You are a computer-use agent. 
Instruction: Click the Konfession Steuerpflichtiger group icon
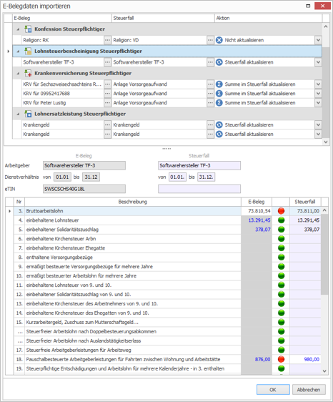28,29
